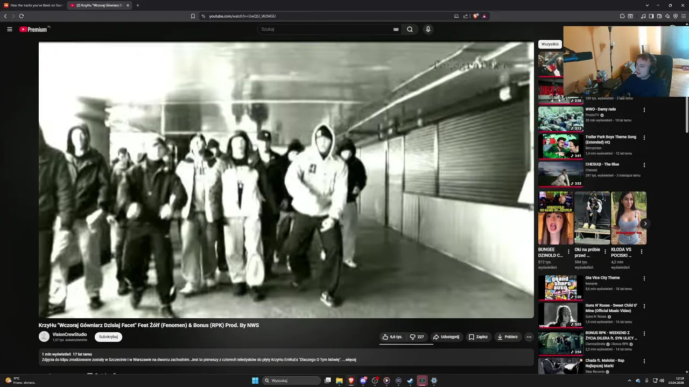Click the share icon in the address bar
The height and width of the screenshot is (387, 689).
coord(466,16)
